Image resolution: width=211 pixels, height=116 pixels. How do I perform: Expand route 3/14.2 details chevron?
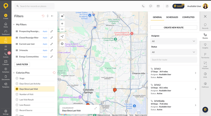(196, 89)
